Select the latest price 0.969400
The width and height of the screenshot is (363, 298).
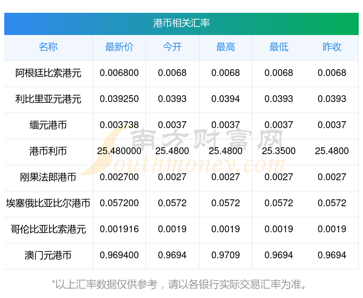[x=119, y=255]
